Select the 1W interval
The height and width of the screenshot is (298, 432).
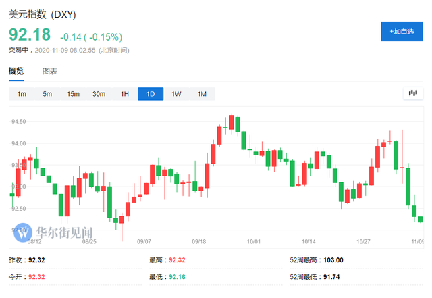click(x=176, y=94)
